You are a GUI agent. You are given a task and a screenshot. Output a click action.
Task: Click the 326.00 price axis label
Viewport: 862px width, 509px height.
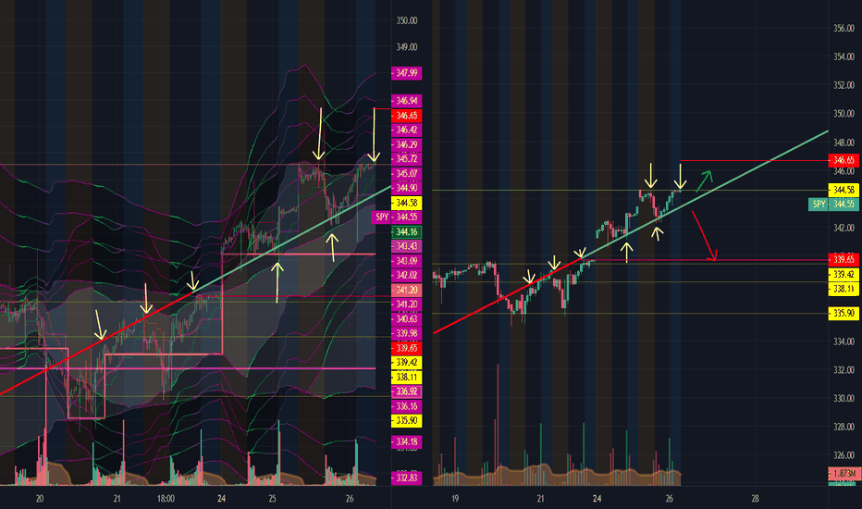[844, 455]
